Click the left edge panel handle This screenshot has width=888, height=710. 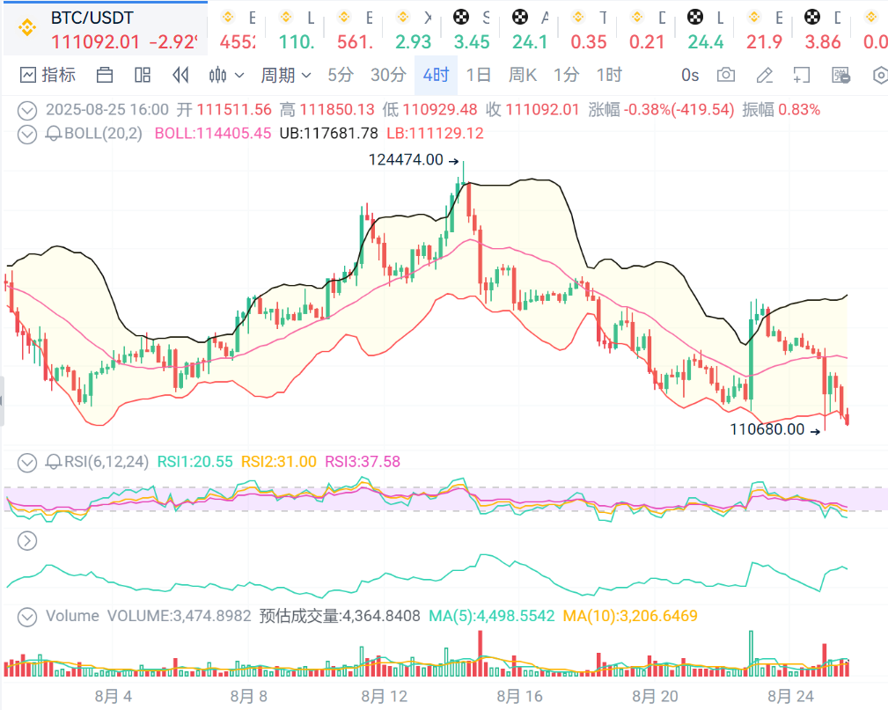click(2, 401)
